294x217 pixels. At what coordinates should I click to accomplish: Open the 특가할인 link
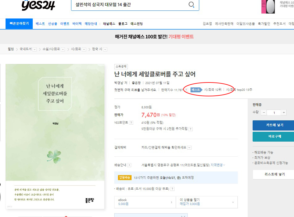pyautogui.click(x=264, y=24)
